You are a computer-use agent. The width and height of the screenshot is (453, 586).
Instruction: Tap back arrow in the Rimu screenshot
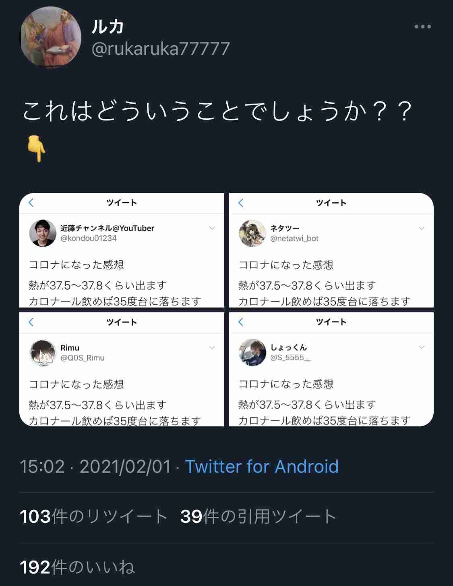click(31, 322)
